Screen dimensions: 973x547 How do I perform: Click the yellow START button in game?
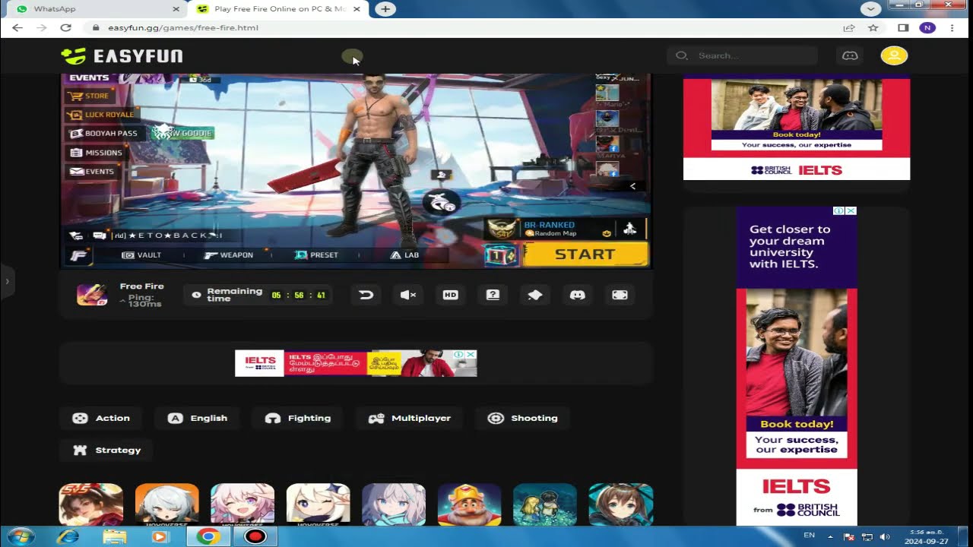(x=585, y=255)
